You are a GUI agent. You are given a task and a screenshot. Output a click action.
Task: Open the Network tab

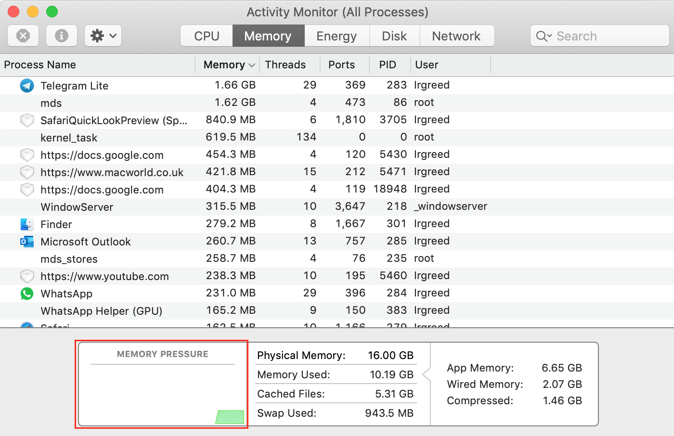click(456, 36)
